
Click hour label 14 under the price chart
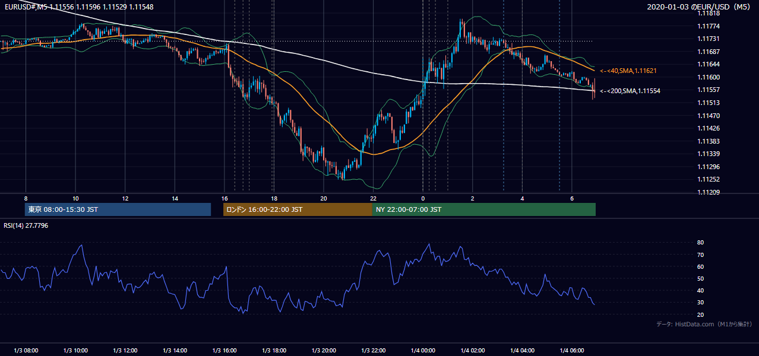[175, 198]
